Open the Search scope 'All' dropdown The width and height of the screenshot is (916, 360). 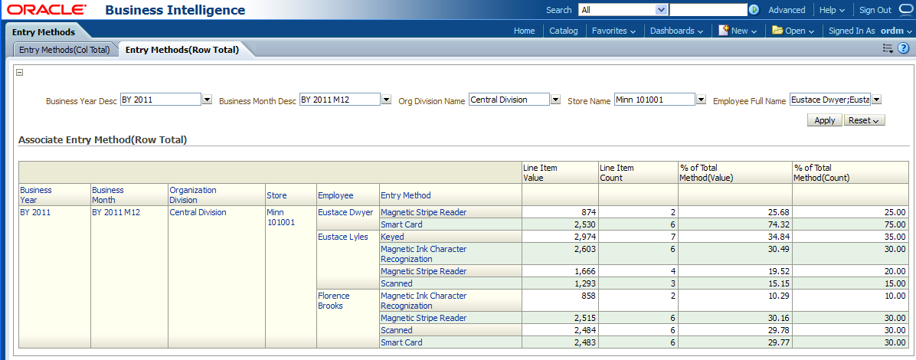coord(662,10)
